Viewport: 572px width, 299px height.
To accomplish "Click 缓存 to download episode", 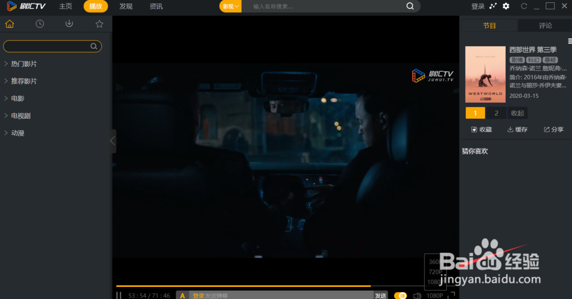I will pos(517,129).
